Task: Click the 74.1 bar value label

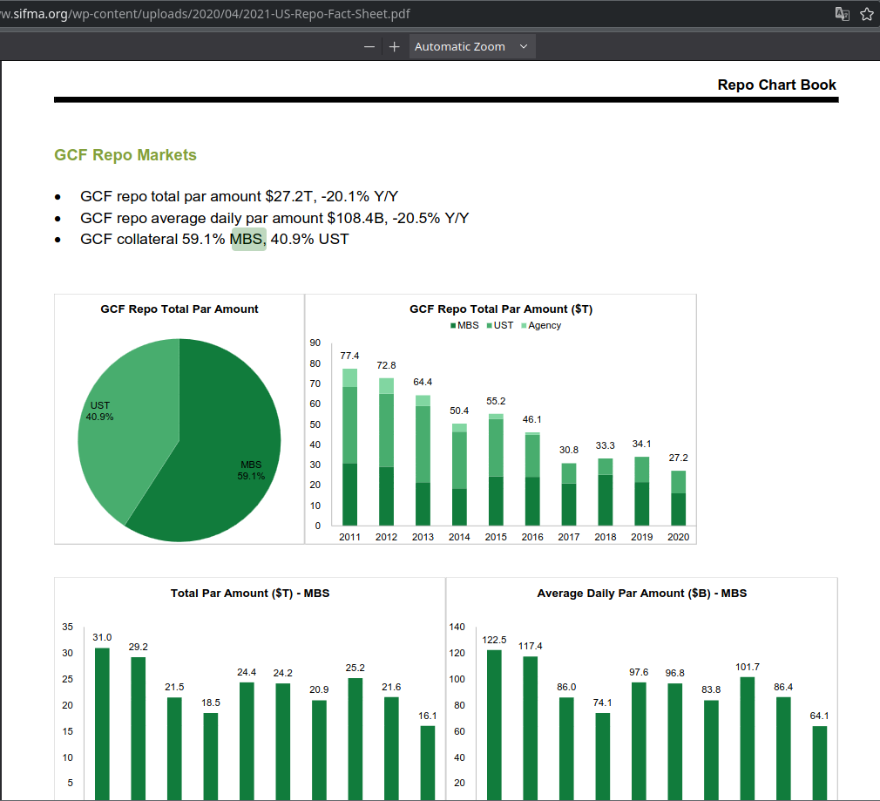Action: [x=602, y=703]
